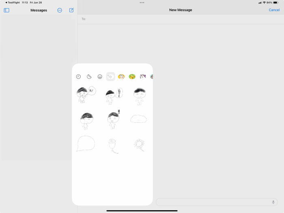This screenshot has height=213, width=284.
Task: Choose the rose flower sticker
Action: (x=113, y=146)
